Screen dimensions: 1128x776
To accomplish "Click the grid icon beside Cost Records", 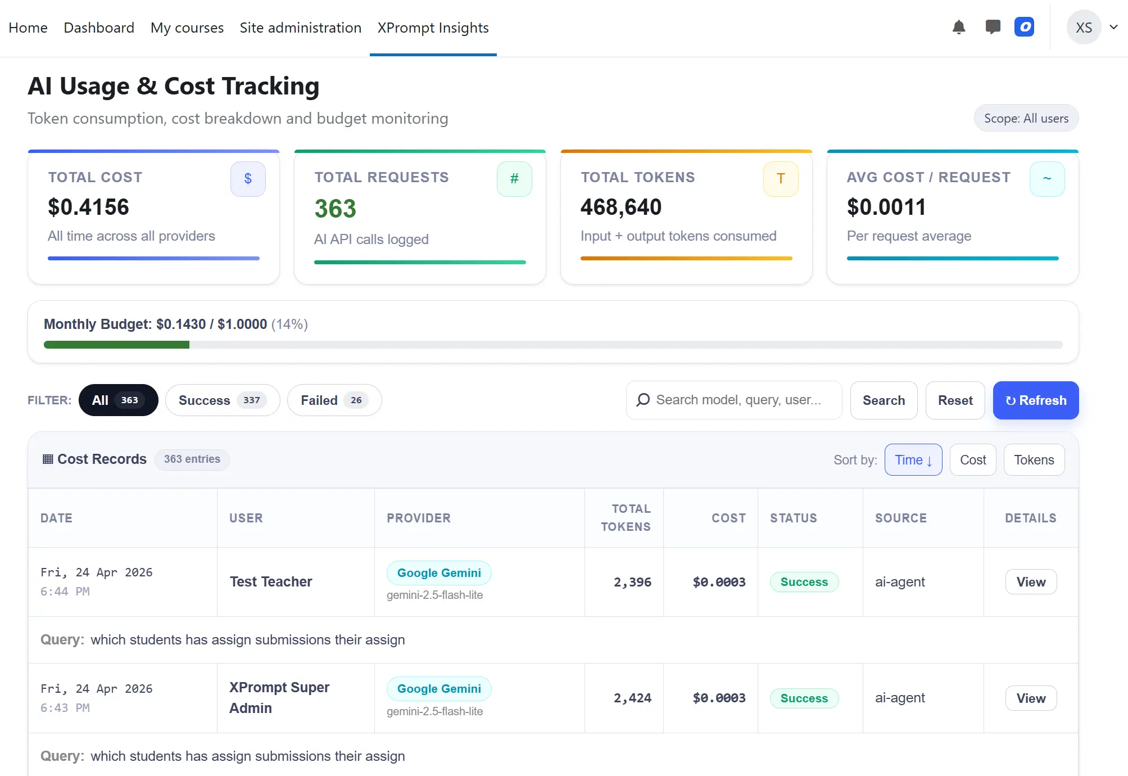I will pos(48,459).
